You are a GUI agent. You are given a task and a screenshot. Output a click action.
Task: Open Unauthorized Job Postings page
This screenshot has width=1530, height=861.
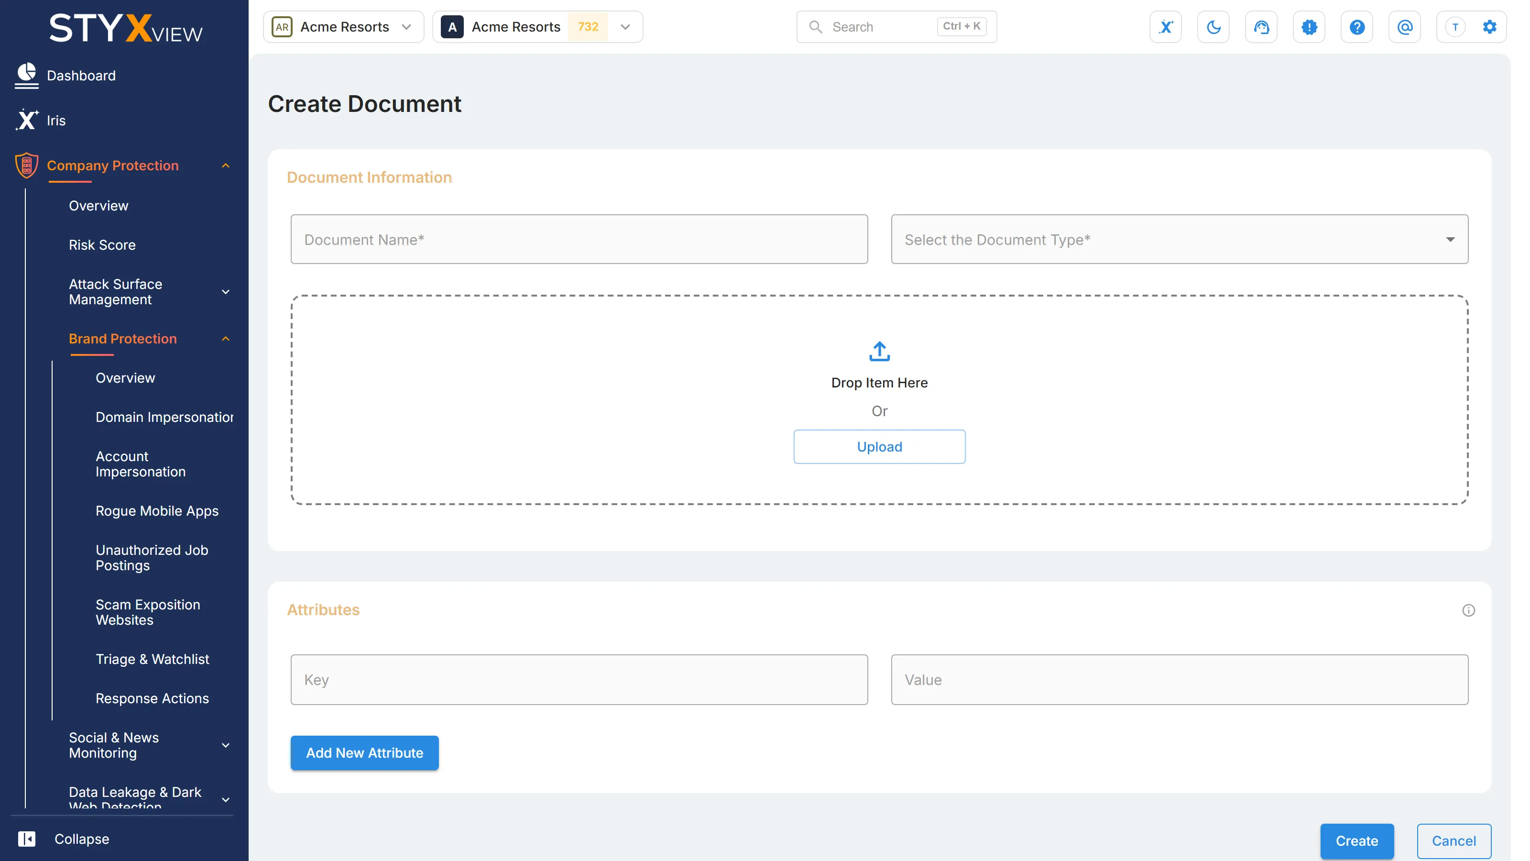click(152, 558)
